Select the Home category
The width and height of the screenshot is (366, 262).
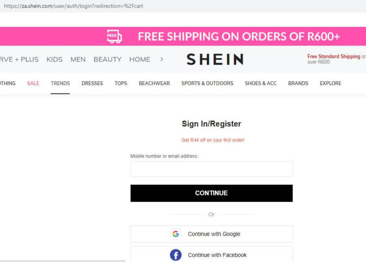pyautogui.click(x=140, y=60)
